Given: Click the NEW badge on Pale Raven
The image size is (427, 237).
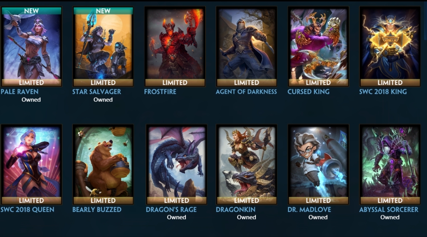Looking at the screenshot, I should pos(31,11).
